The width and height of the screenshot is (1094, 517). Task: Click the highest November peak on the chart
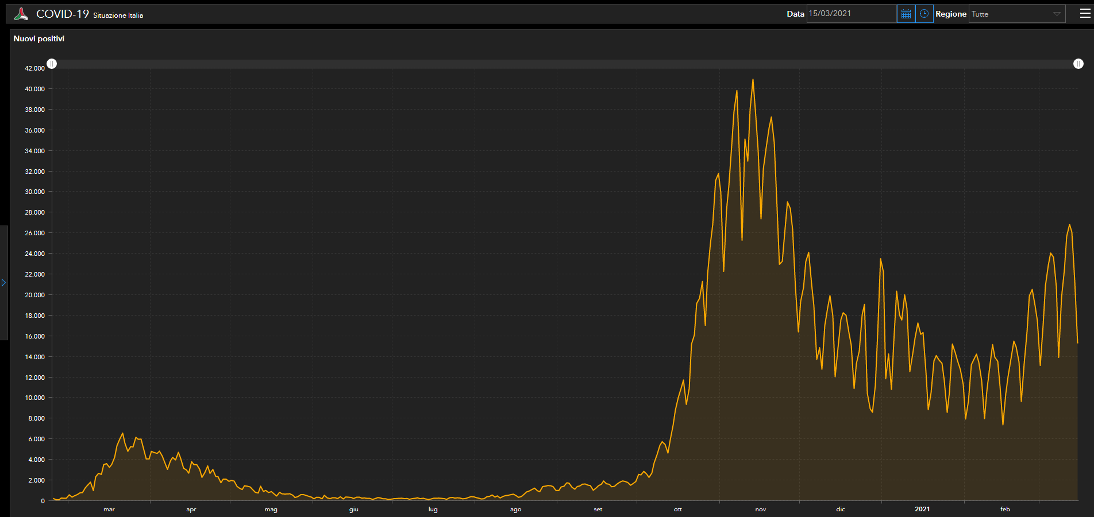pos(753,80)
